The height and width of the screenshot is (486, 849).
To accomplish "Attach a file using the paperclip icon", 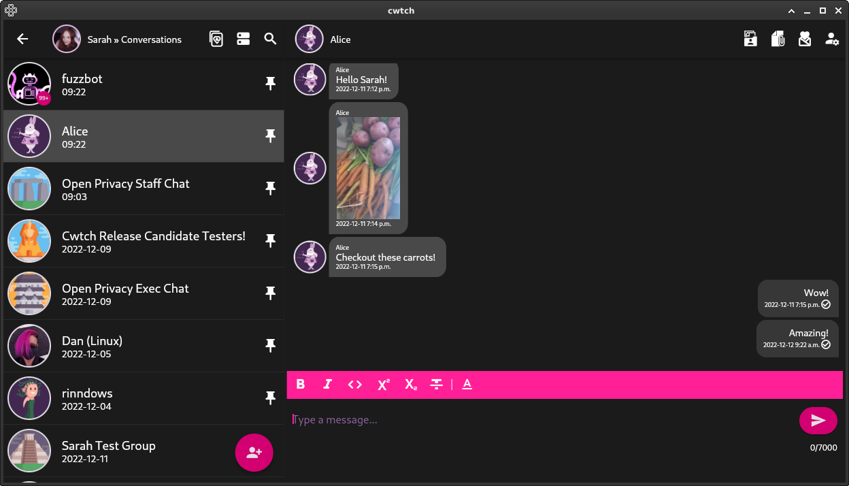I will pos(778,39).
